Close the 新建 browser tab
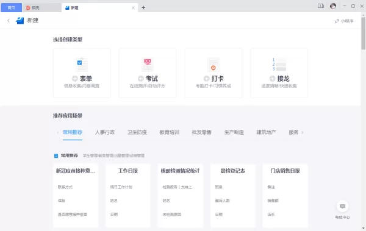This screenshot has height=231, width=366. point(133,8)
